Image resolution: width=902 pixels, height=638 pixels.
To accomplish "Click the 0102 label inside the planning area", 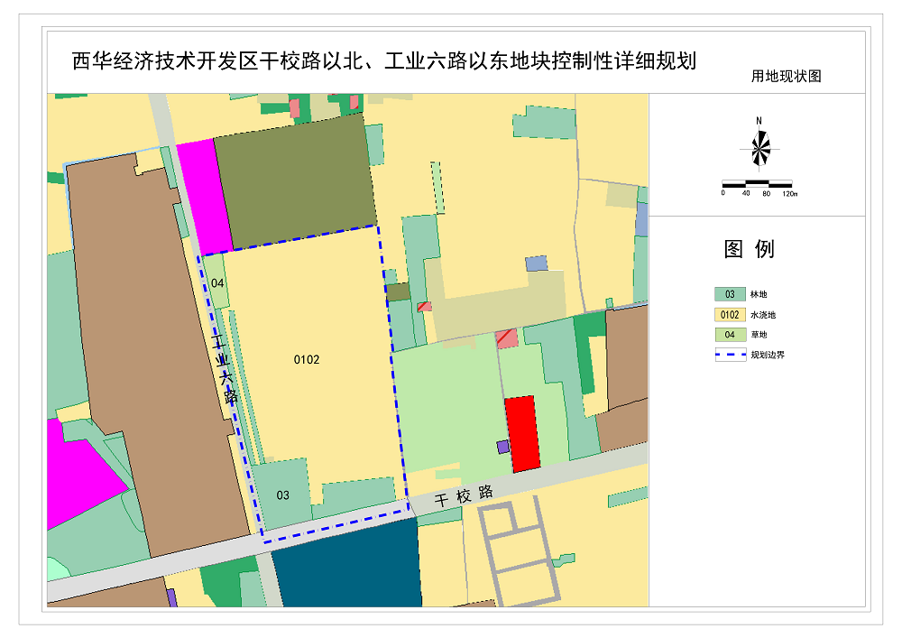I will tap(307, 359).
